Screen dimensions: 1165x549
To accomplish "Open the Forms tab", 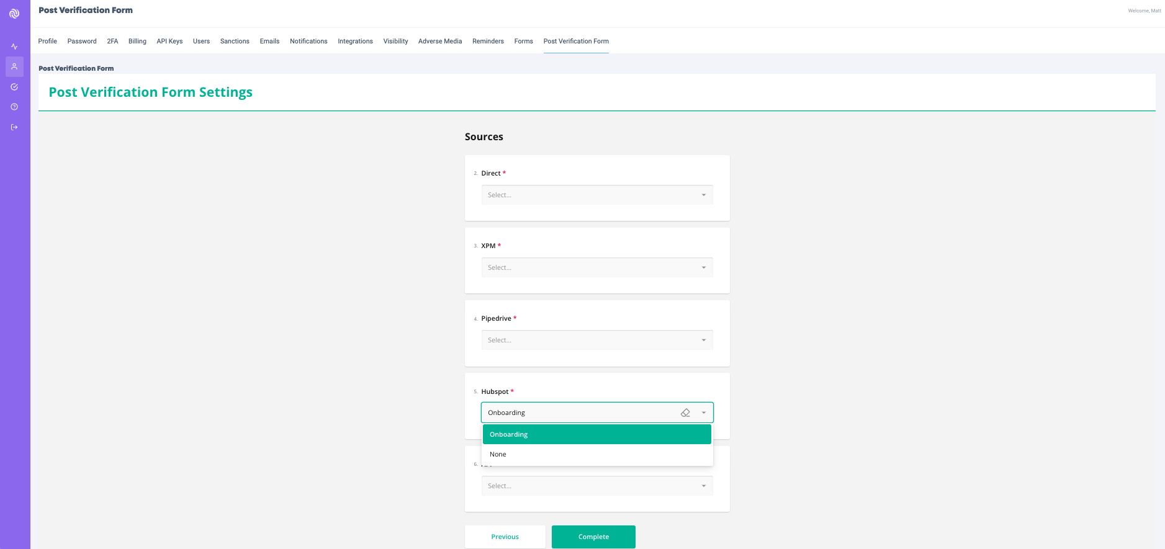I will [523, 41].
